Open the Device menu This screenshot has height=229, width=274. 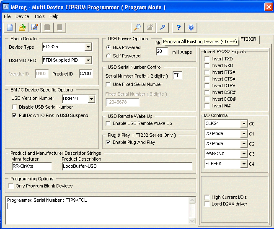[x=22, y=16]
